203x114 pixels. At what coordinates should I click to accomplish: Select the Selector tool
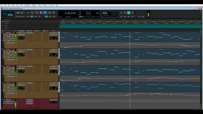41,13
